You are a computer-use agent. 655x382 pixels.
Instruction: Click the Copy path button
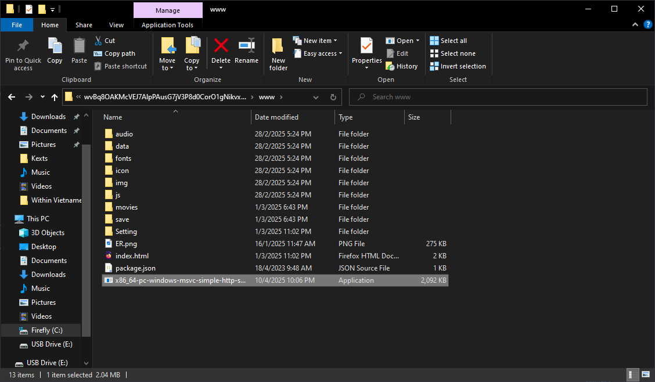click(x=114, y=53)
